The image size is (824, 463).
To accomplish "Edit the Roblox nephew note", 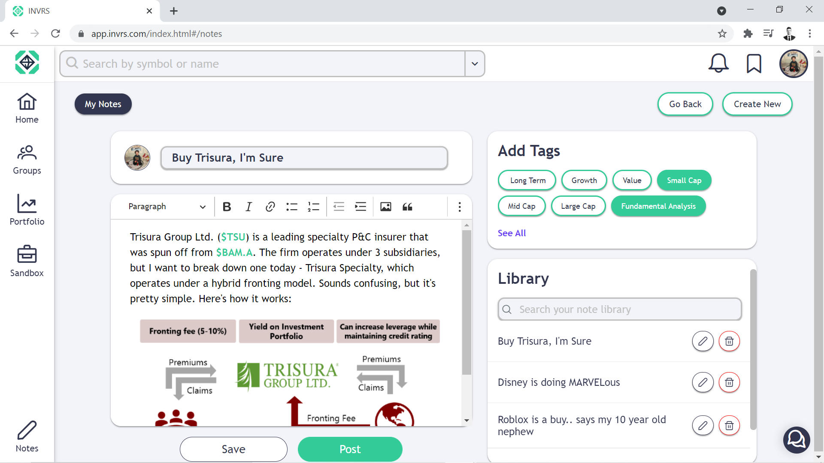I will 703,426.
